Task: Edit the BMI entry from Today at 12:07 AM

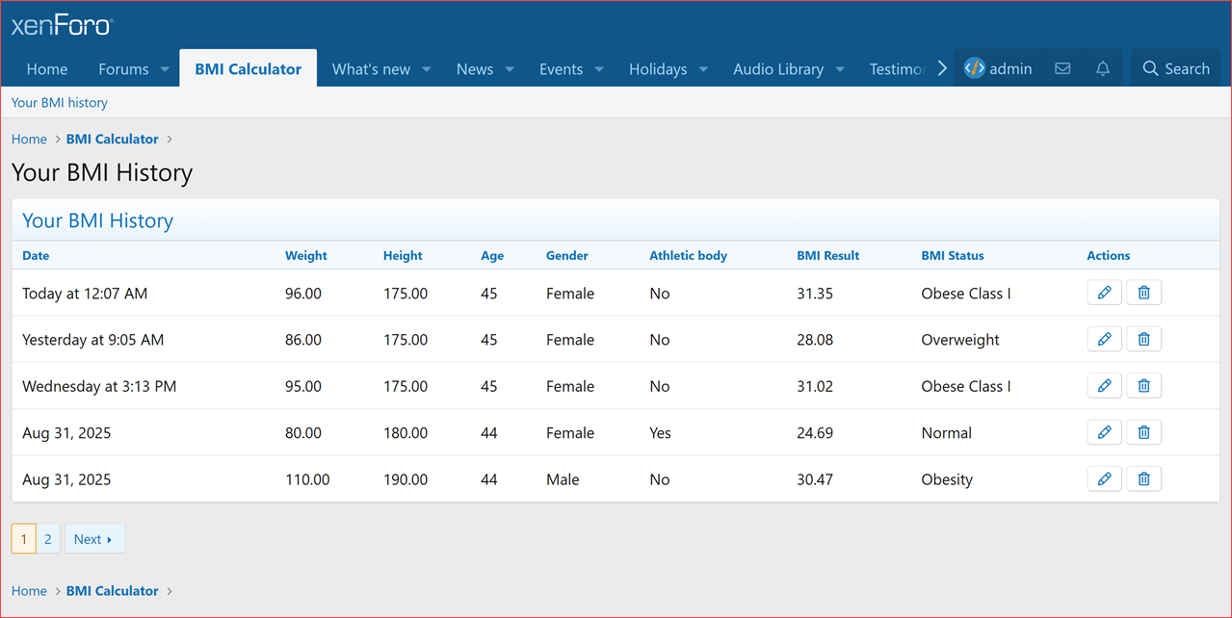Action: (1104, 292)
